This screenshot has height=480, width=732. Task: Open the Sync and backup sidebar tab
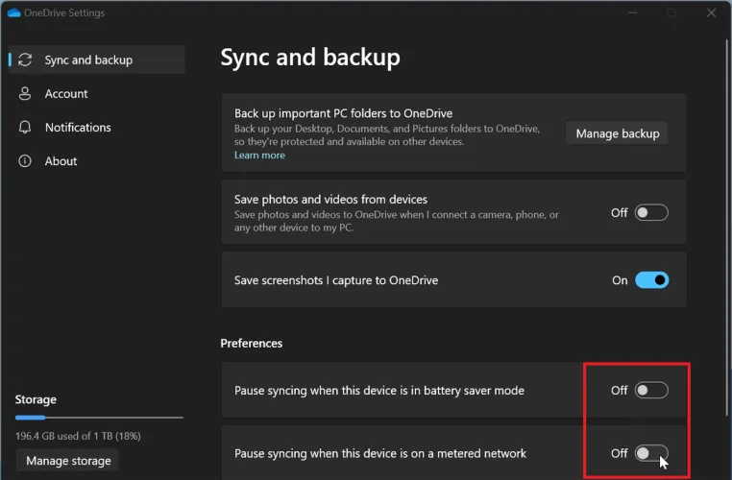point(88,60)
